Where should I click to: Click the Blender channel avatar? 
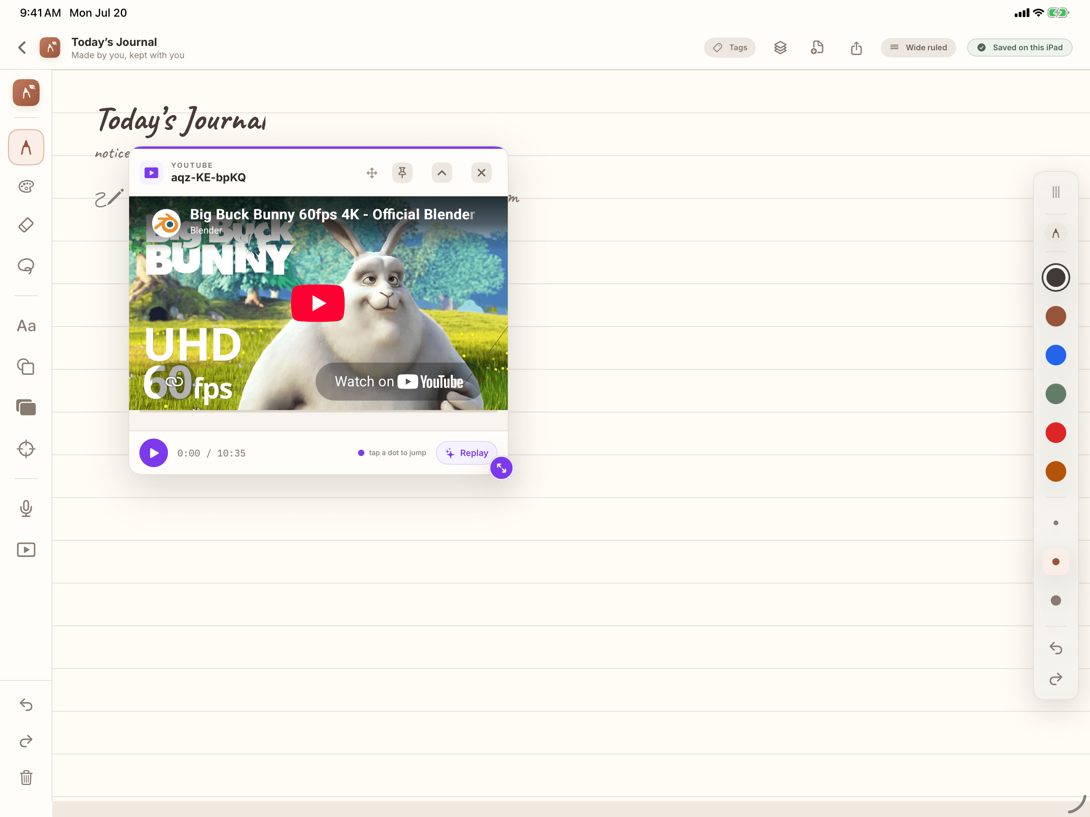166,223
